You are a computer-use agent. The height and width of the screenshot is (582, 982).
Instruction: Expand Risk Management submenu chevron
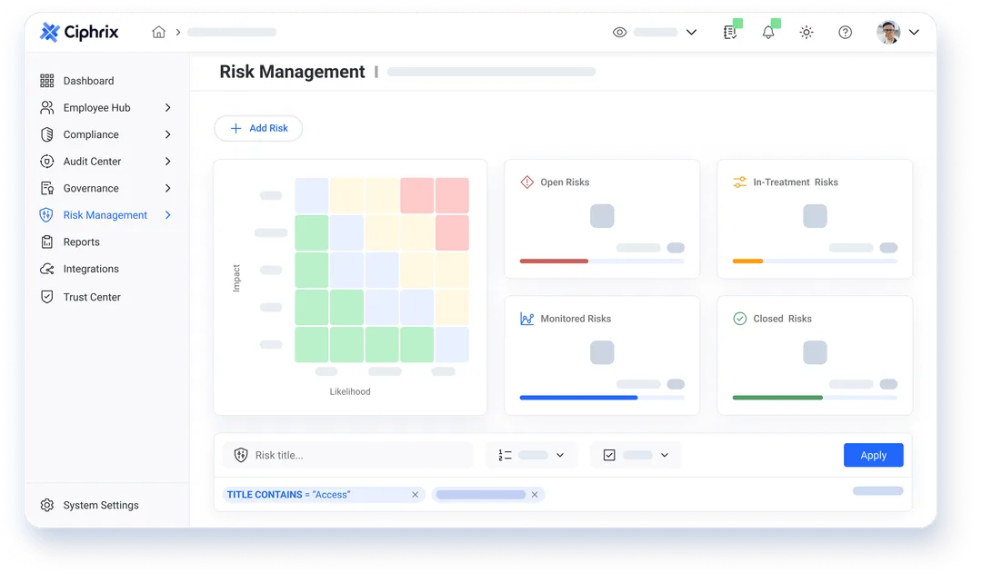tap(168, 215)
